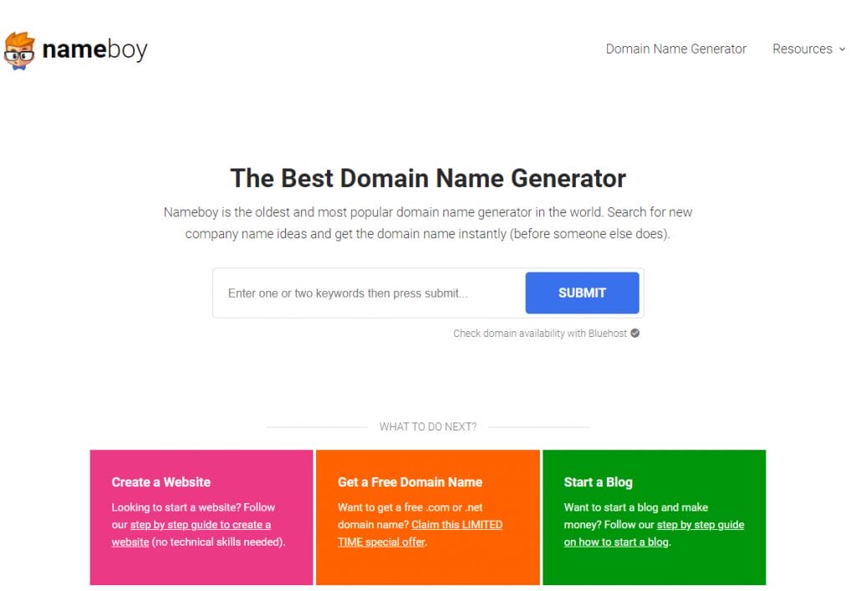Open the step by step guide to create a website link

(201, 525)
